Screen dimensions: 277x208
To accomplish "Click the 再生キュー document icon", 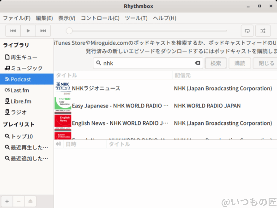I will coord(7,57).
